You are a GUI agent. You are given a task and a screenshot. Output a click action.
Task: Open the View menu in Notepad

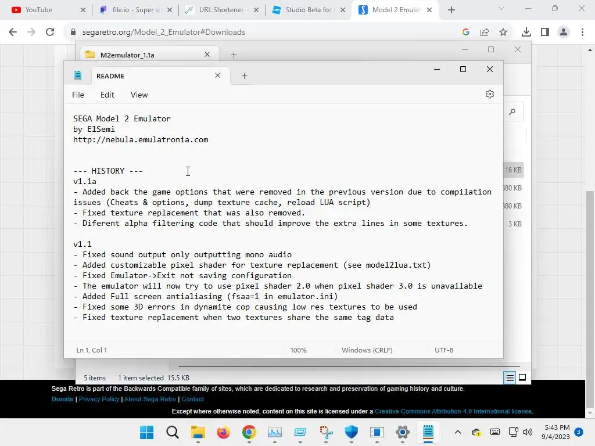click(x=139, y=95)
